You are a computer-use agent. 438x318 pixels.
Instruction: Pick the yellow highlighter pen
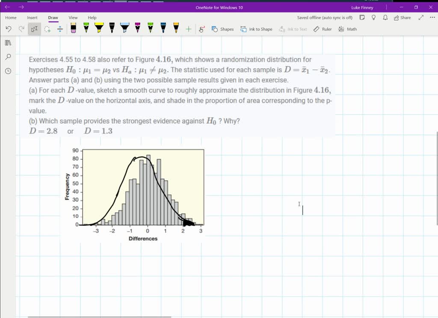pos(98,29)
